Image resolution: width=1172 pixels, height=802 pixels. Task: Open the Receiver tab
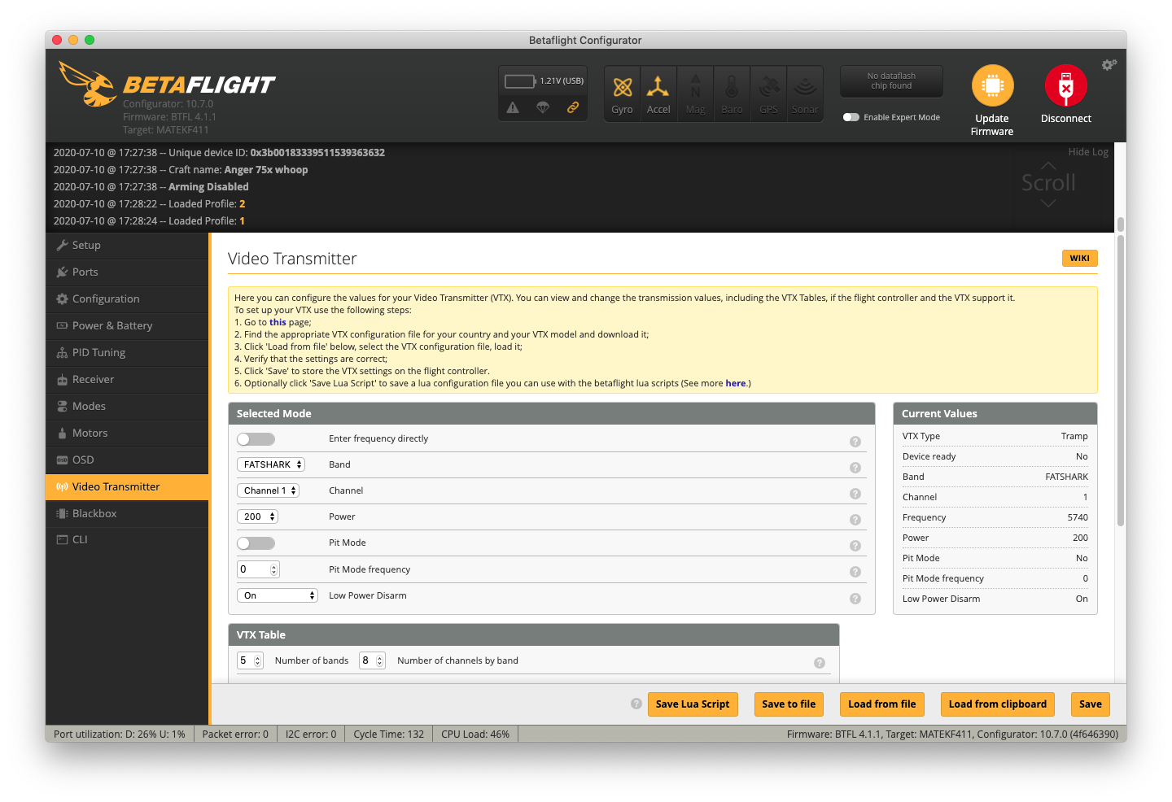click(127, 379)
